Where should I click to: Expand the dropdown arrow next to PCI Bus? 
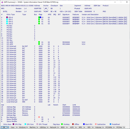[x=124, y=127]
